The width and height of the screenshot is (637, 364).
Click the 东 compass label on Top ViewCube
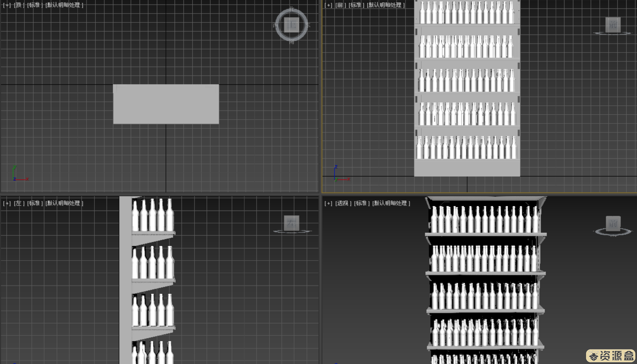(x=308, y=25)
